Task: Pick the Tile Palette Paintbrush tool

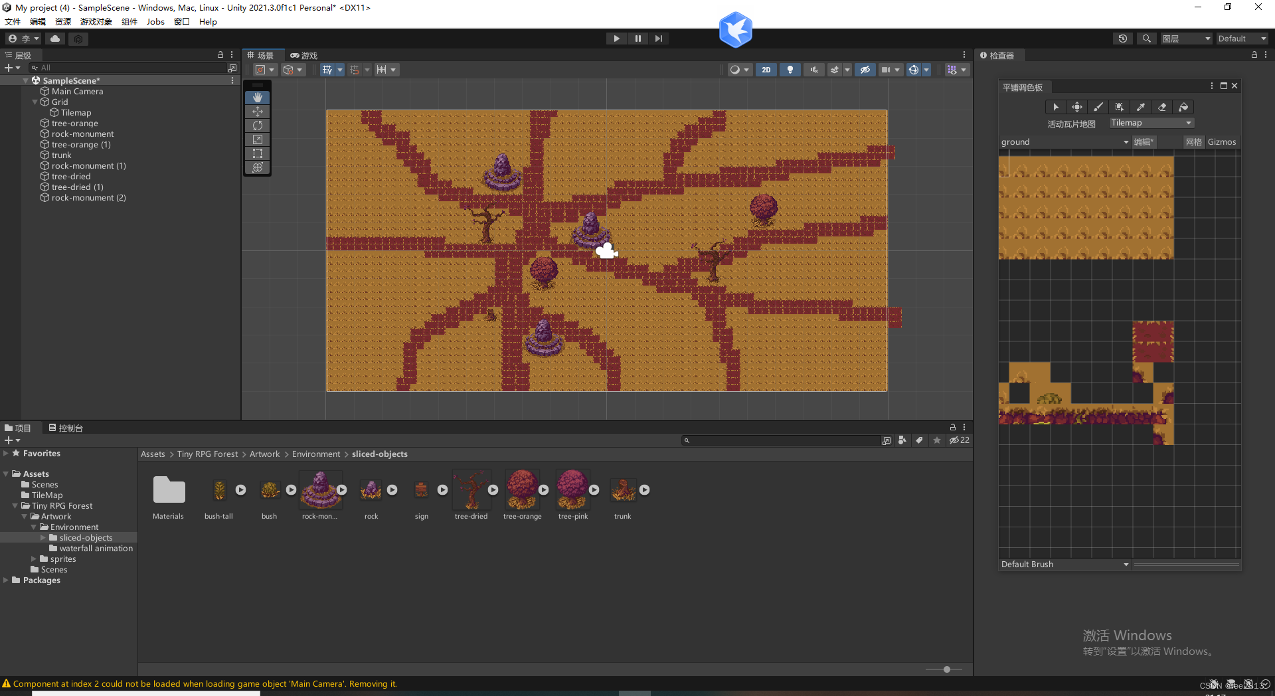Action: pyautogui.click(x=1098, y=107)
